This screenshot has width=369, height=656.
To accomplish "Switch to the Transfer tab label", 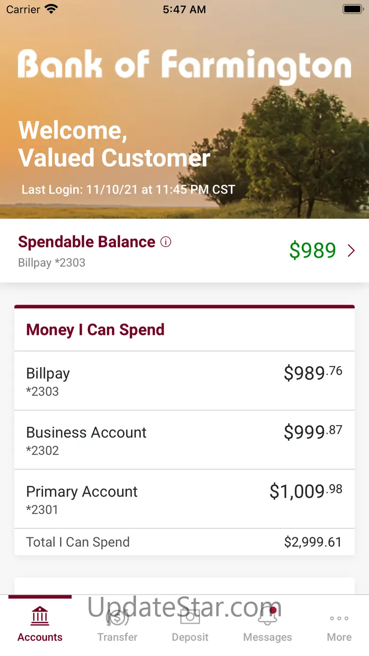I will (x=117, y=637).
